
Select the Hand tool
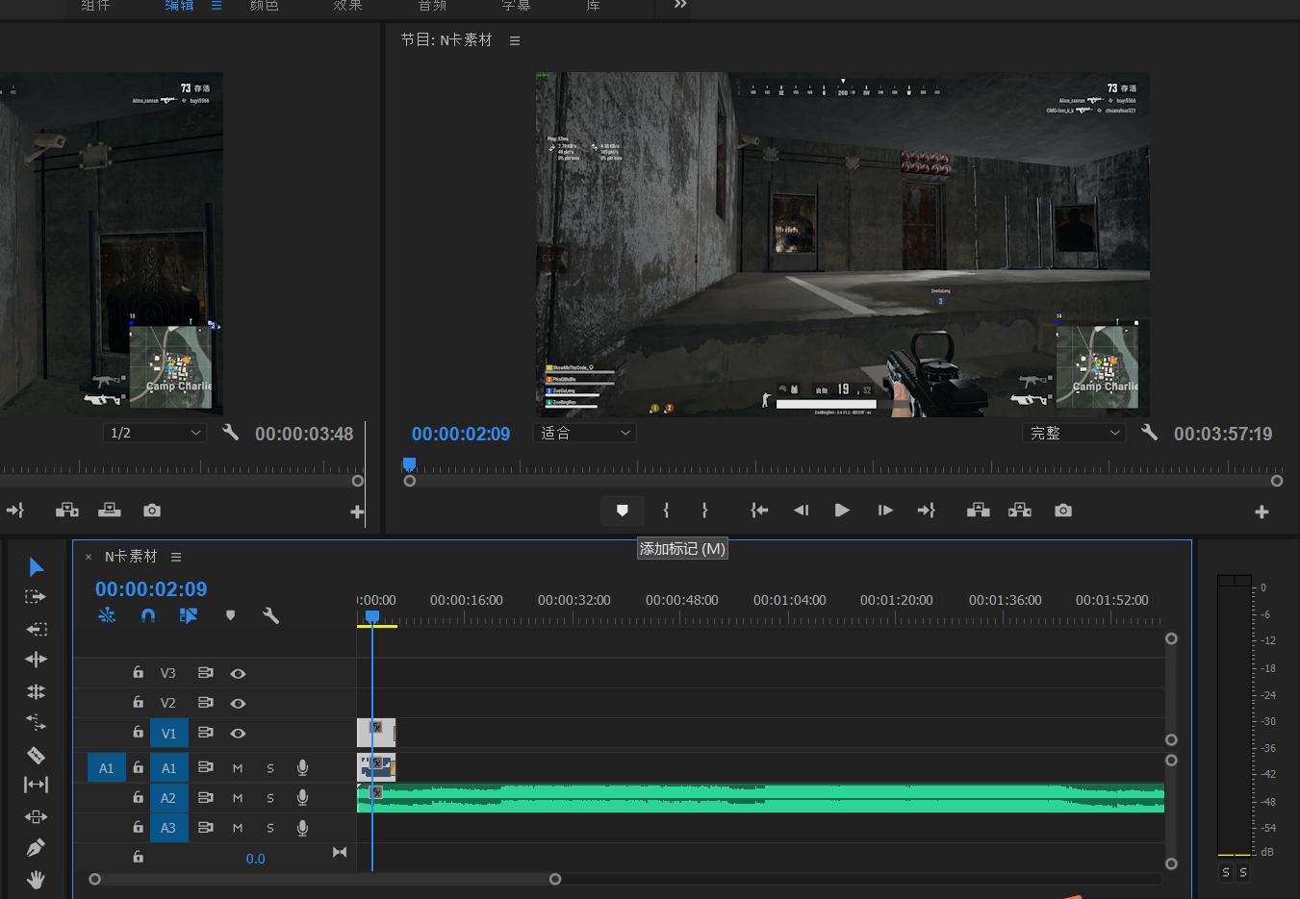[x=36, y=879]
